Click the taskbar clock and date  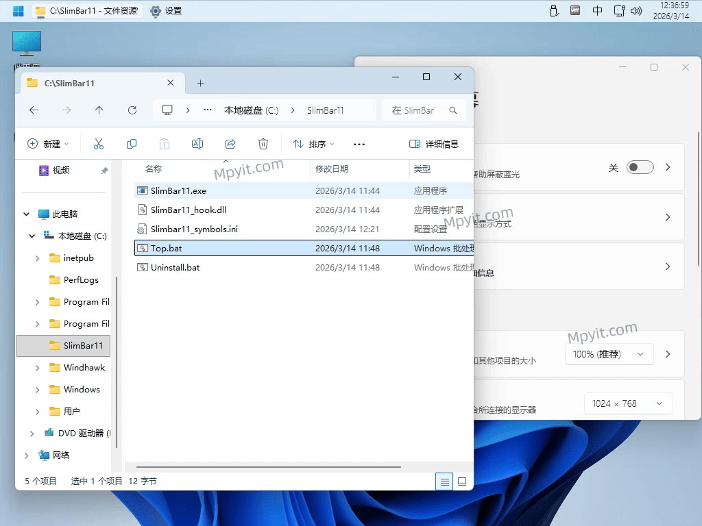coord(670,11)
